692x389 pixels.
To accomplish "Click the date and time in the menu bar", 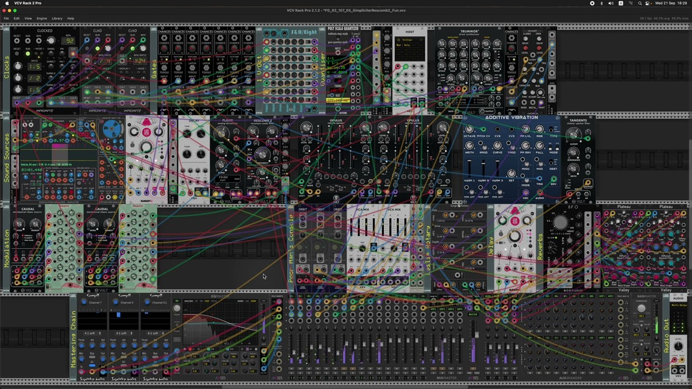I will click(671, 3).
